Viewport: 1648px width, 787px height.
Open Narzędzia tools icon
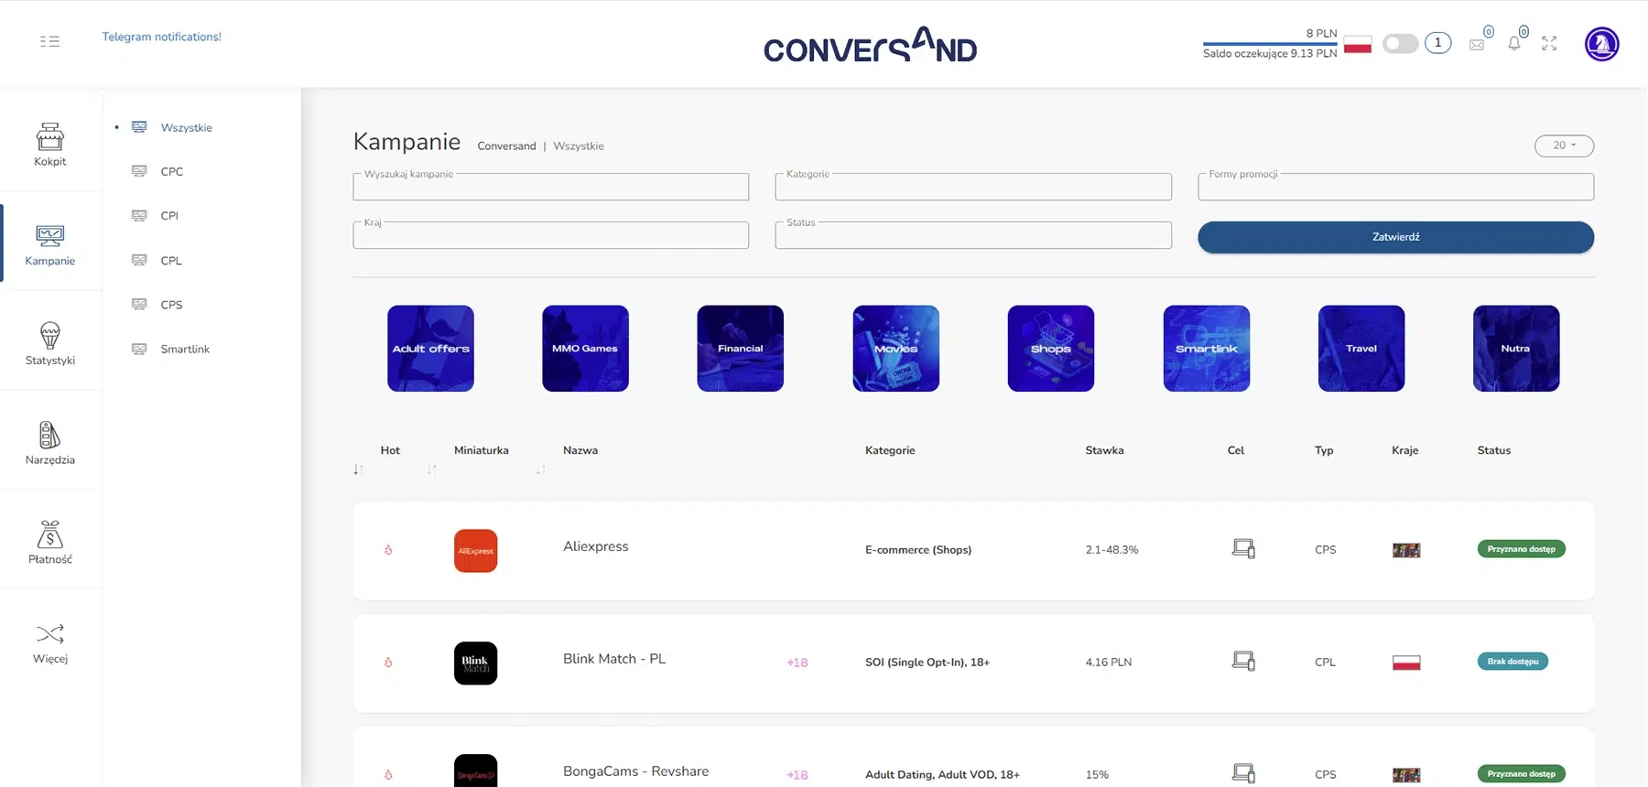coord(50,435)
